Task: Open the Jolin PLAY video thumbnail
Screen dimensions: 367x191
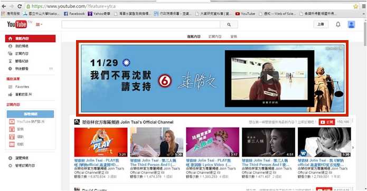Action: [x=101, y=142]
